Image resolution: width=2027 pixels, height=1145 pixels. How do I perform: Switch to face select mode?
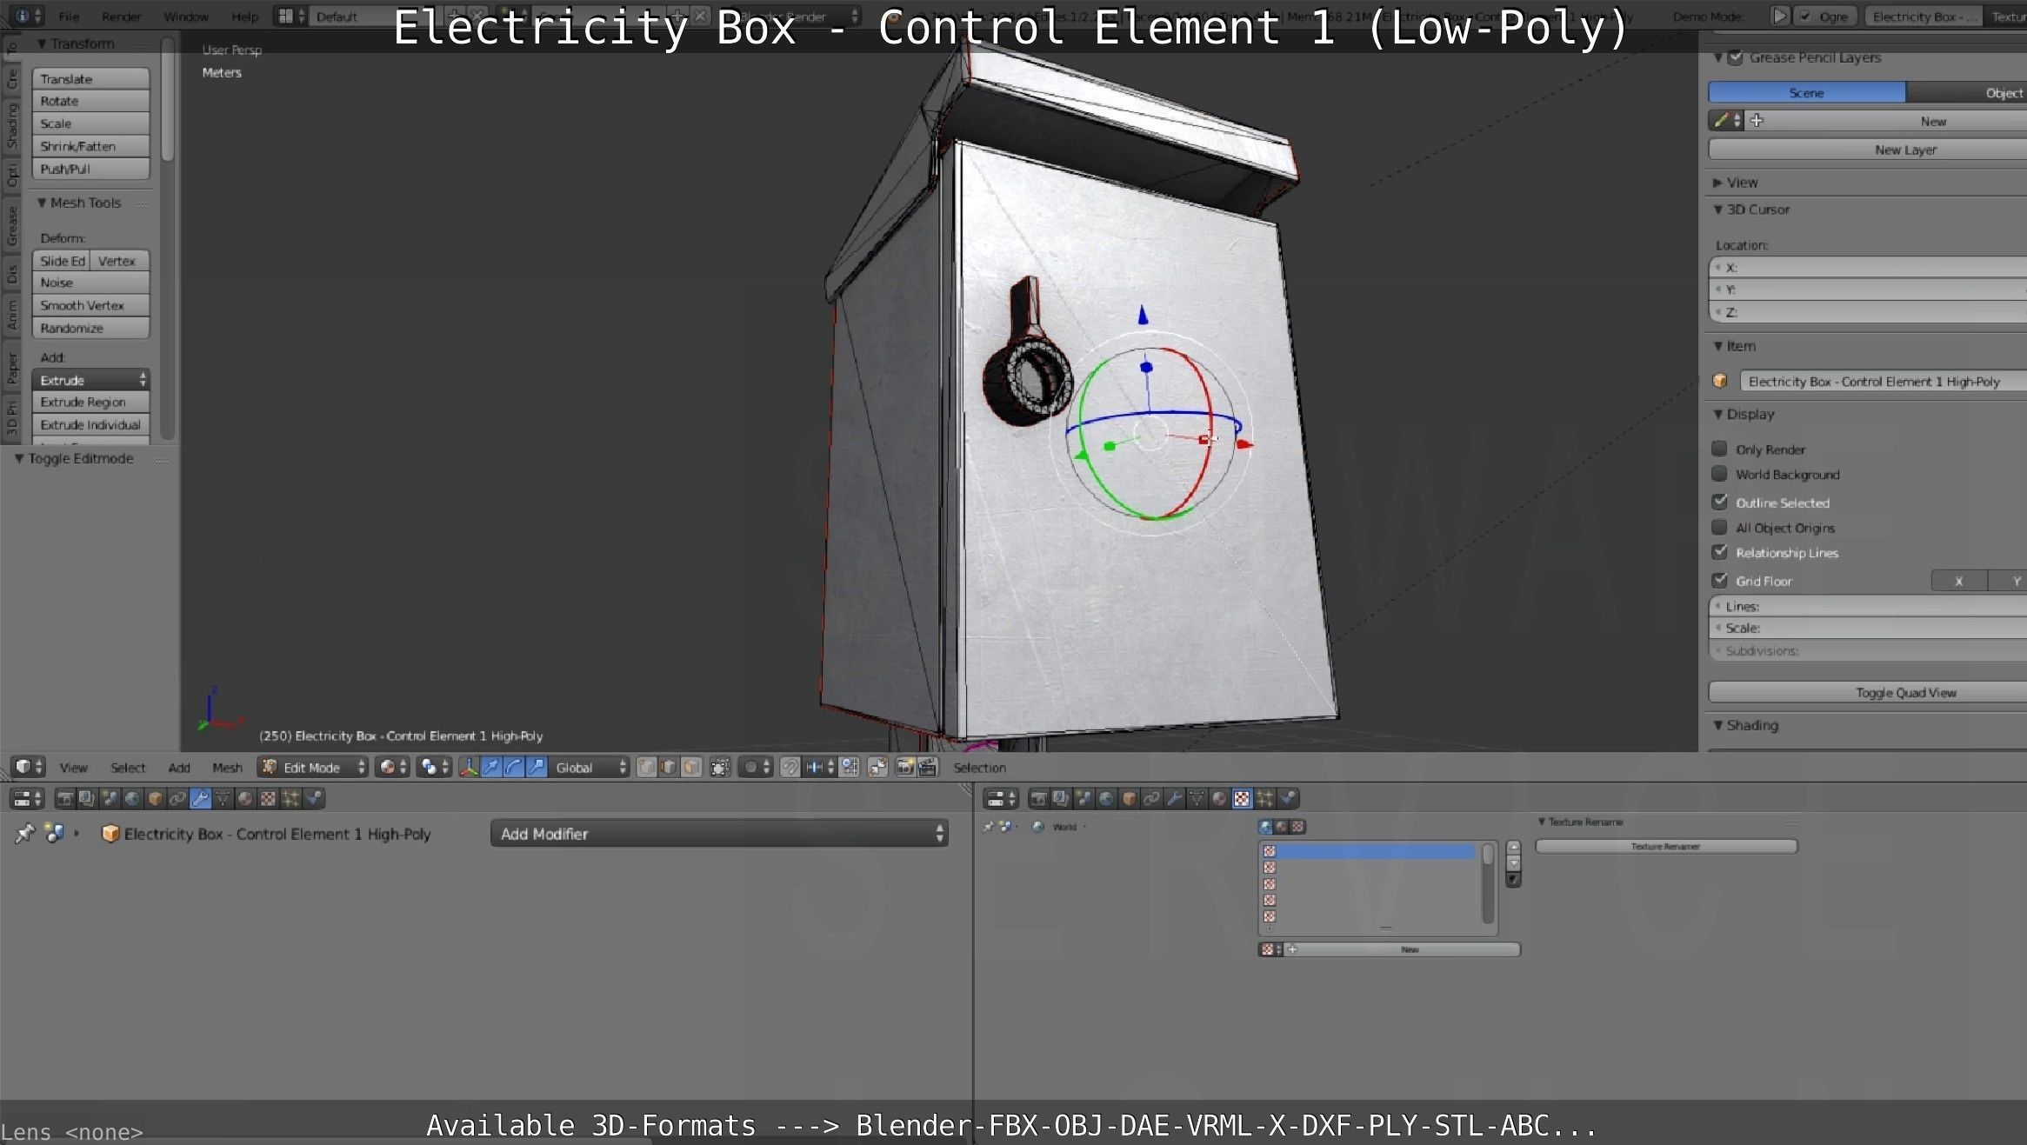click(691, 767)
